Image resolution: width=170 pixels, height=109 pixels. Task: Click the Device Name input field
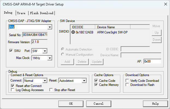click(x=141, y=55)
